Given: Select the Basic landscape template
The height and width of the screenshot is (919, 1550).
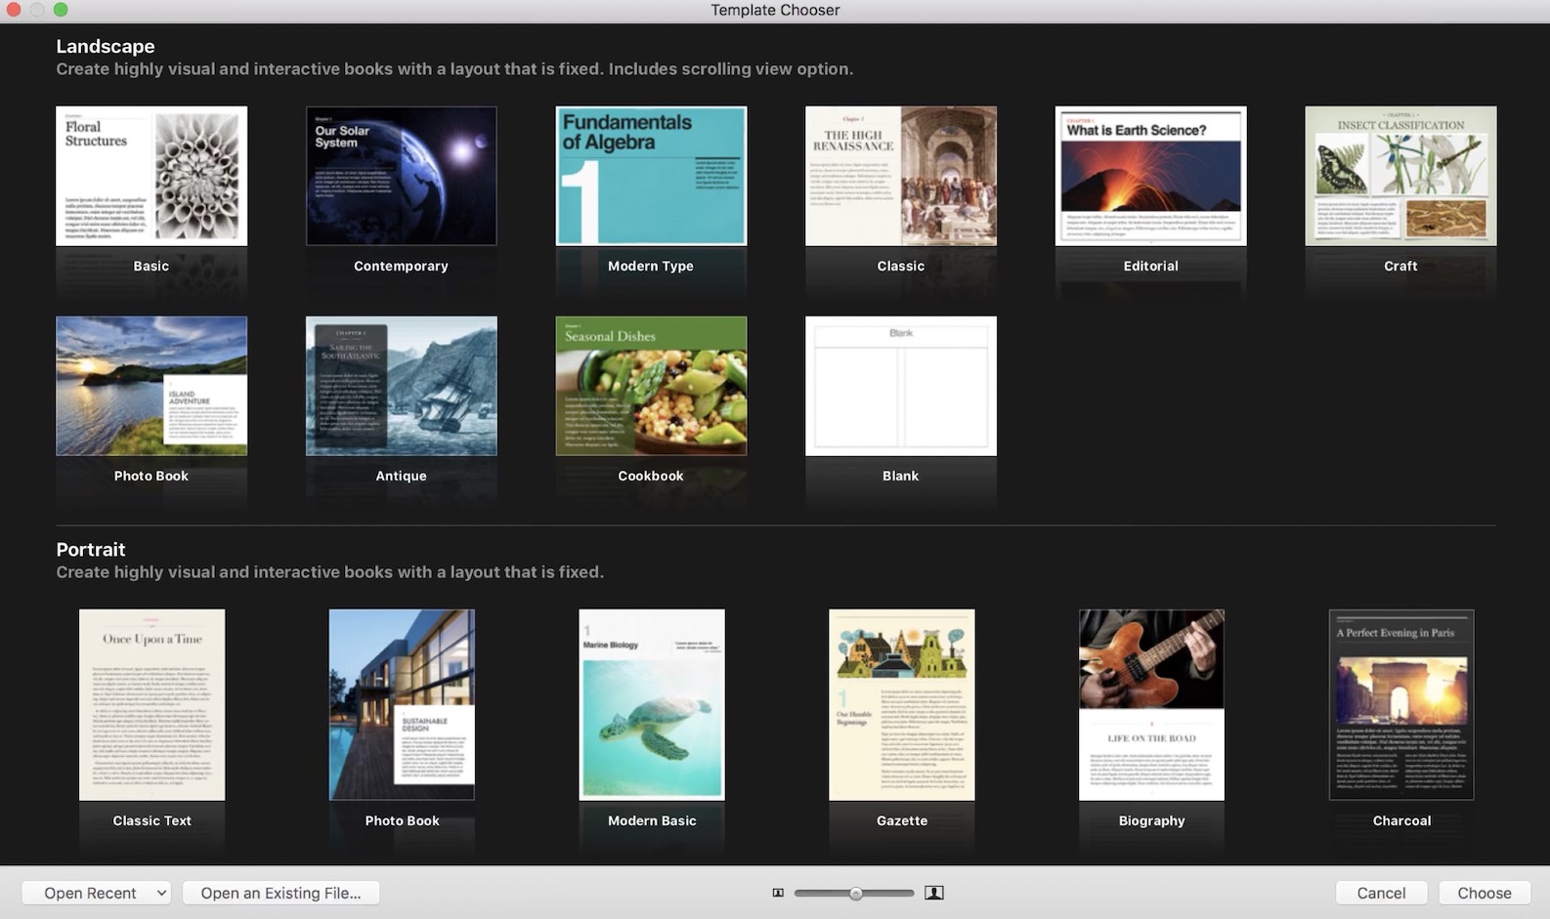Looking at the screenshot, I should 151,177.
